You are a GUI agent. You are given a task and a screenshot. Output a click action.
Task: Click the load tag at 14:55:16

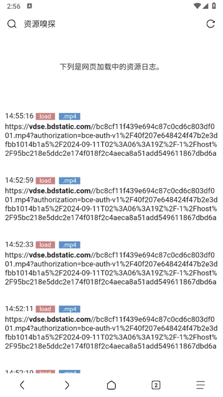45,117
